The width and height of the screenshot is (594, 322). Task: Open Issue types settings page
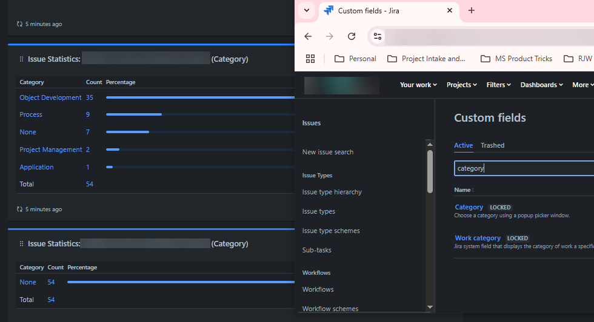319,211
